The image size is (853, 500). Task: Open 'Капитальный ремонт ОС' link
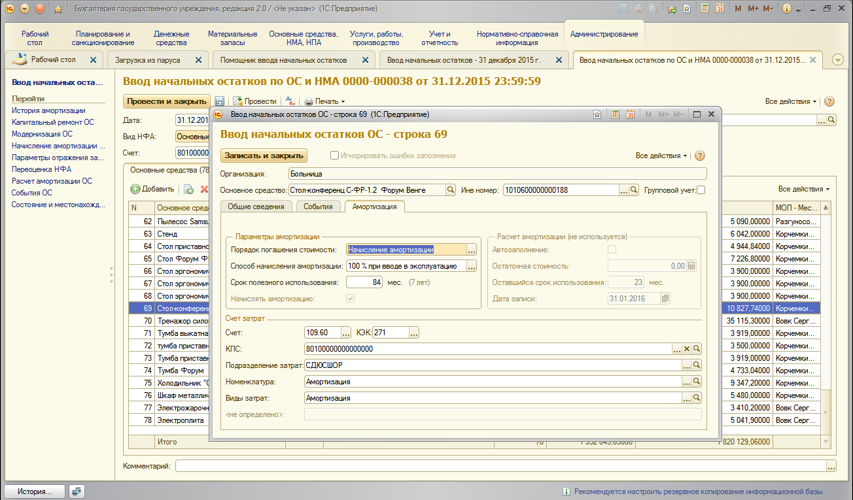coord(52,122)
